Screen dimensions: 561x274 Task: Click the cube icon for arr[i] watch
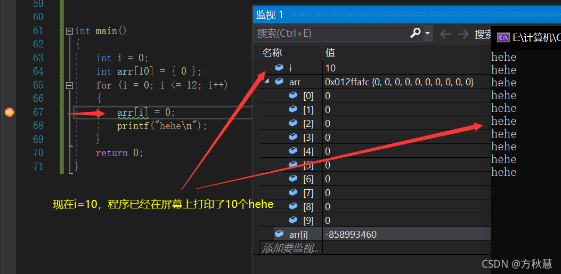pyautogui.click(x=279, y=234)
